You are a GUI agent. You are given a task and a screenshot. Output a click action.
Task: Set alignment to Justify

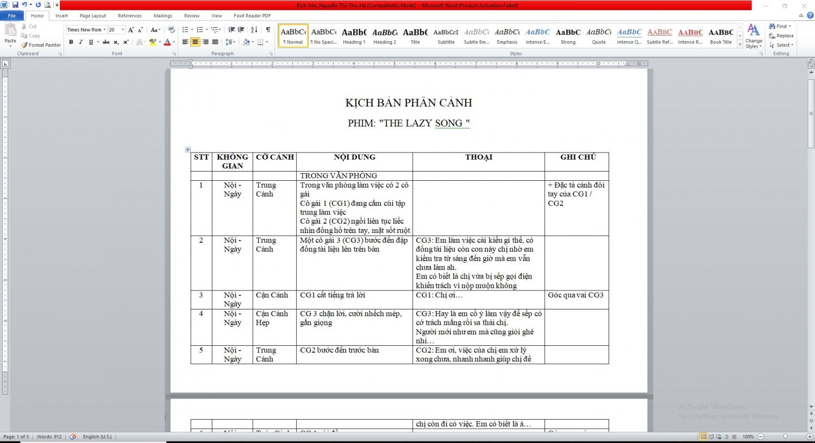(215, 42)
